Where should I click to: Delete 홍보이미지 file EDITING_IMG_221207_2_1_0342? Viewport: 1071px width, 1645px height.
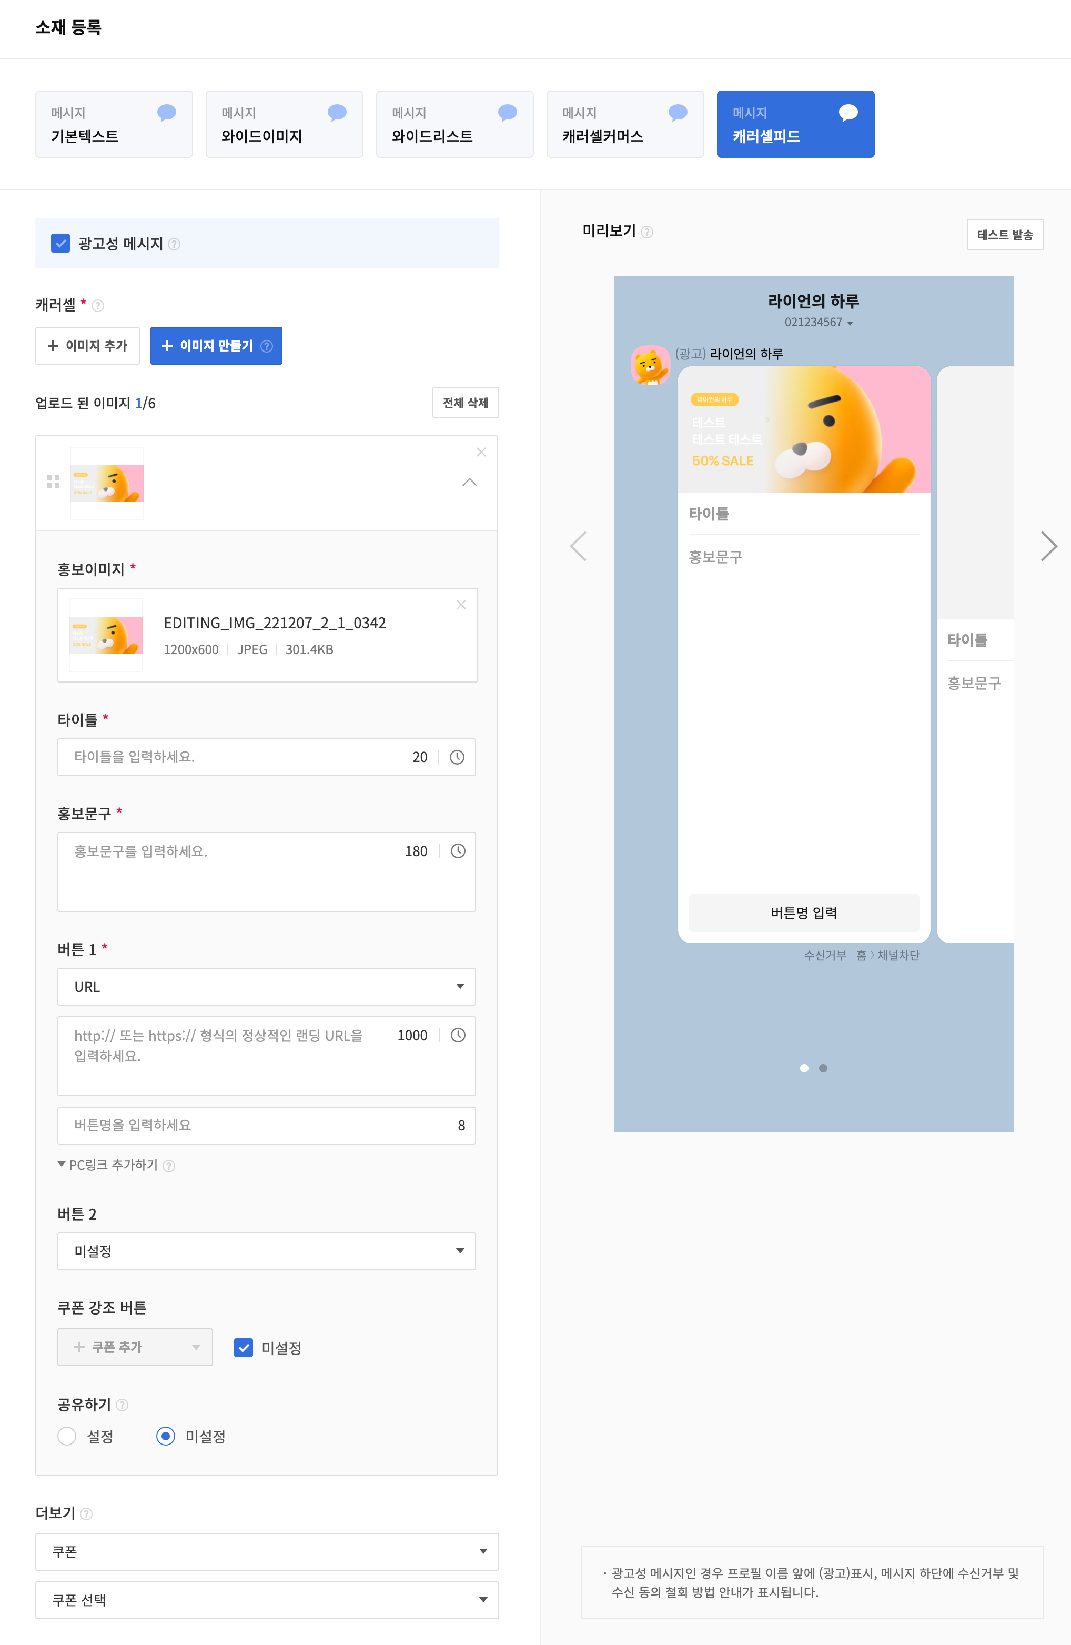461,605
